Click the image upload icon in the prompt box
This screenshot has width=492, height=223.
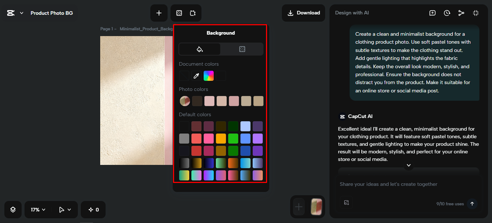click(346, 203)
